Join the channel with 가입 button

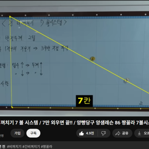18,133
